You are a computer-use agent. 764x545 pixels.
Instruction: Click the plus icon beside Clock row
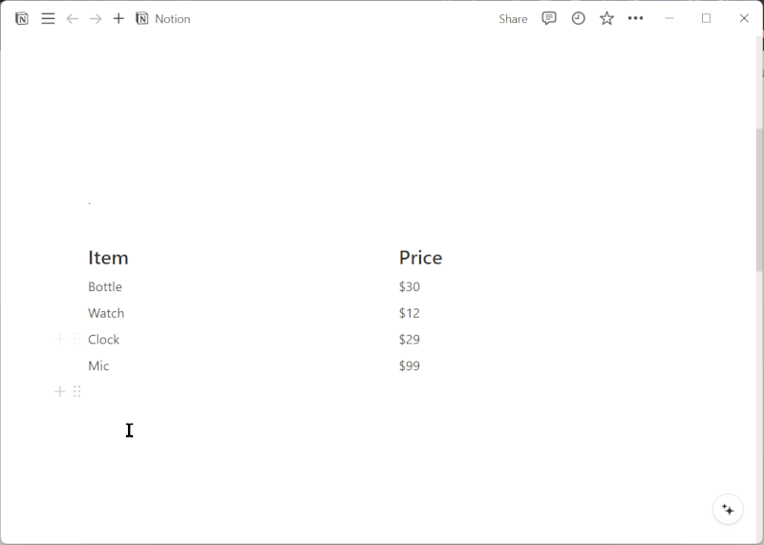coord(59,339)
